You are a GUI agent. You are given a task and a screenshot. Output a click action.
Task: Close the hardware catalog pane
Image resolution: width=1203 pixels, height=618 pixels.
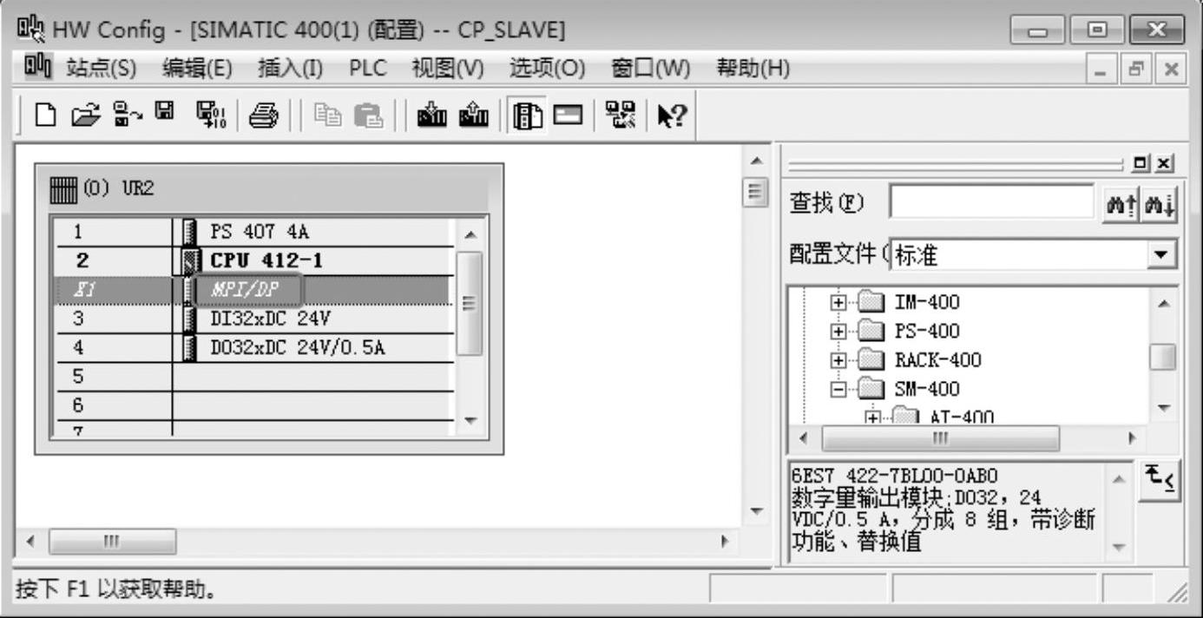tap(1166, 164)
